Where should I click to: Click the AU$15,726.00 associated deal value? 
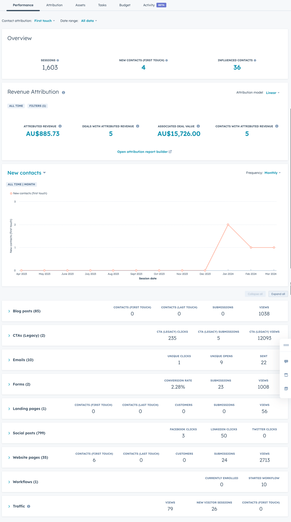[x=179, y=134]
